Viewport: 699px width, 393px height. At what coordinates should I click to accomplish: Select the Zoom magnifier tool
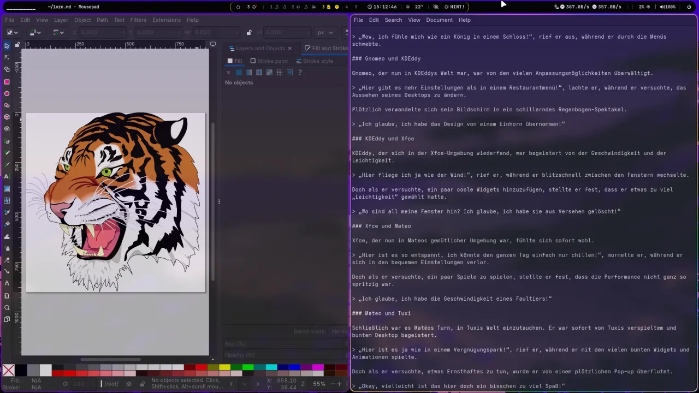click(x=7, y=308)
